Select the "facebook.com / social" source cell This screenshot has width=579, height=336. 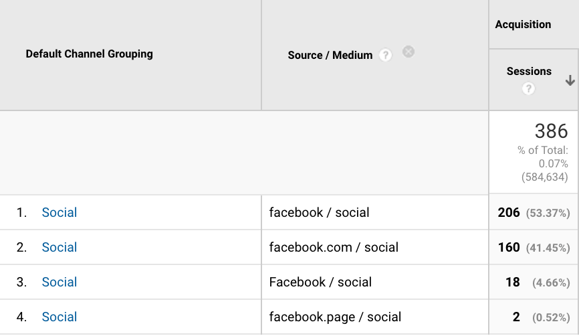(x=334, y=248)
